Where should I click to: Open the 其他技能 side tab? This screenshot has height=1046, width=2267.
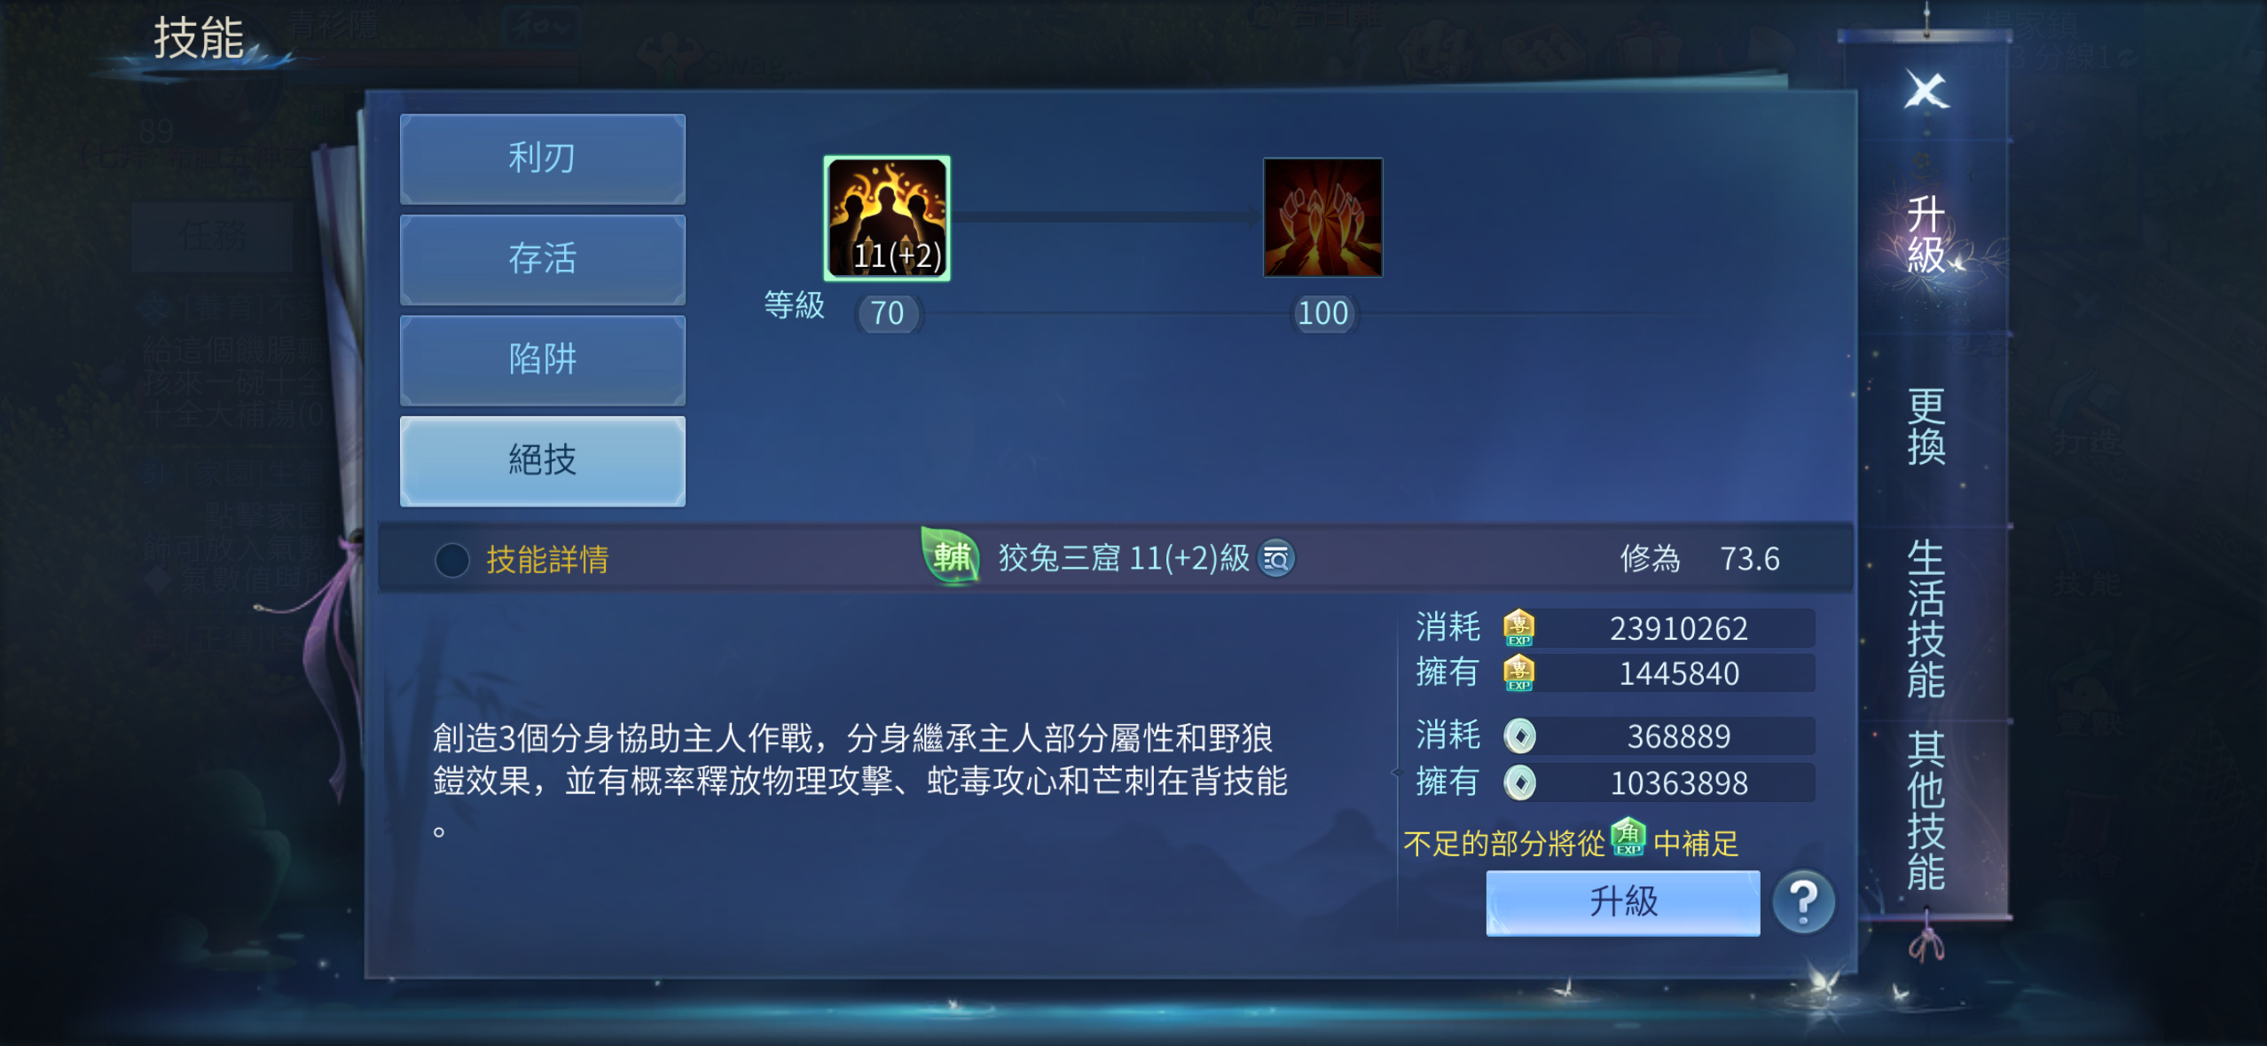pyautogui.click(x=1926, y=811)
